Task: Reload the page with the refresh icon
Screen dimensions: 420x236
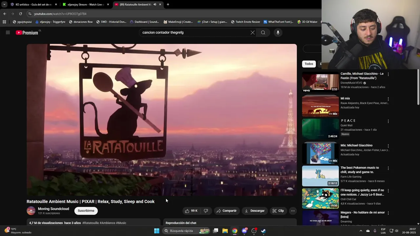Action: tap(20, 14)
